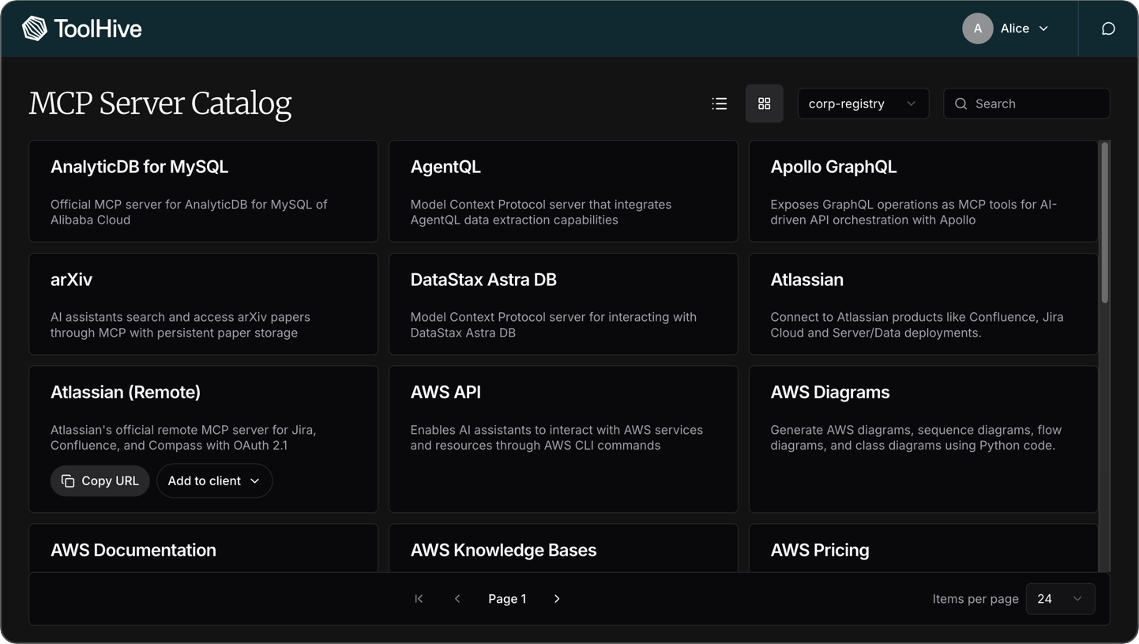Viewport: 1139px width, 644px height.
Task: Go to the first page
Action: click(x=419, y=599)
